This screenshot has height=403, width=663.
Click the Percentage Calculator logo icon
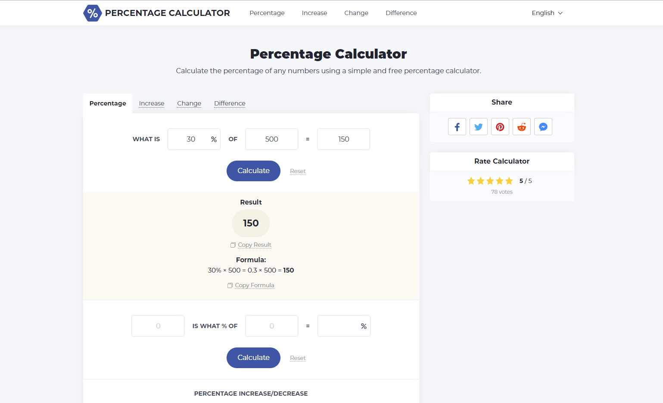point(92,13)
